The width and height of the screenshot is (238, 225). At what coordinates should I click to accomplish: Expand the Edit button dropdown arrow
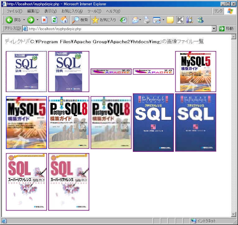tap(163, 20)
